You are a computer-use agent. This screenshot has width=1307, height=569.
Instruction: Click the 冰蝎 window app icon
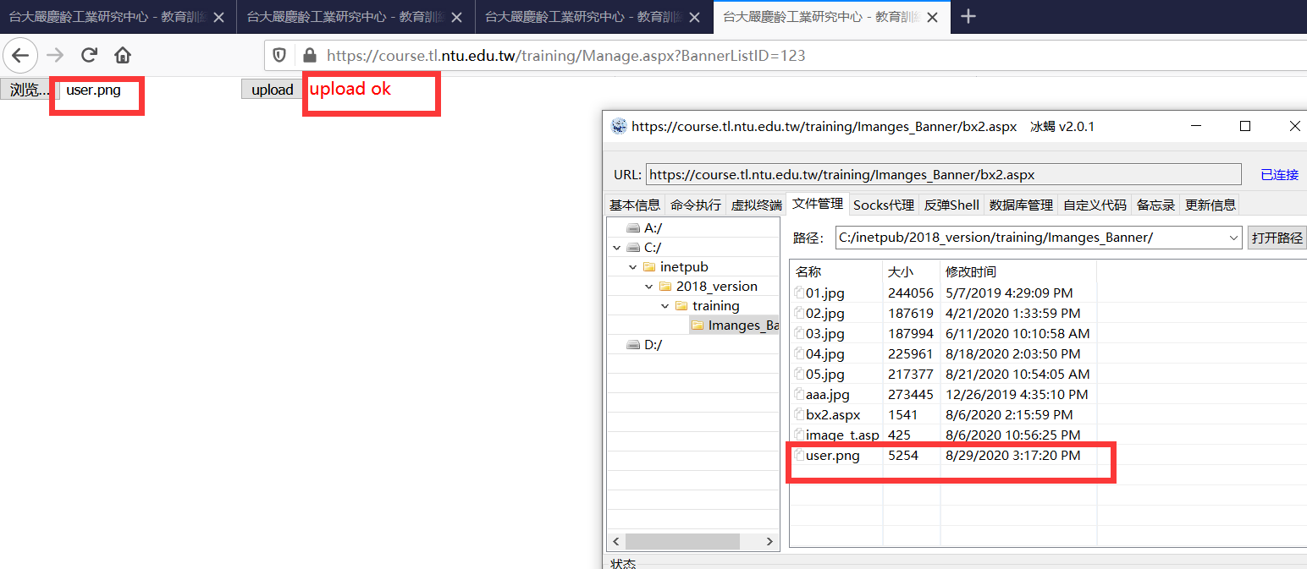click(x=619, y=126)
